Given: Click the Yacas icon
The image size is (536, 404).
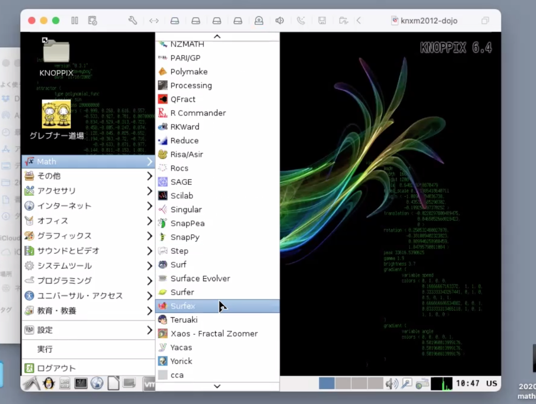Looking at the screenshot, I should [x=163, y=347].
